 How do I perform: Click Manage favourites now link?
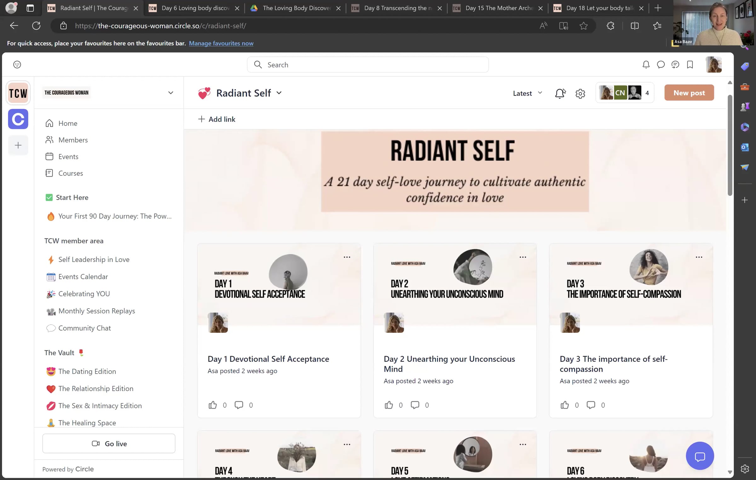click(x=221, y=43)
